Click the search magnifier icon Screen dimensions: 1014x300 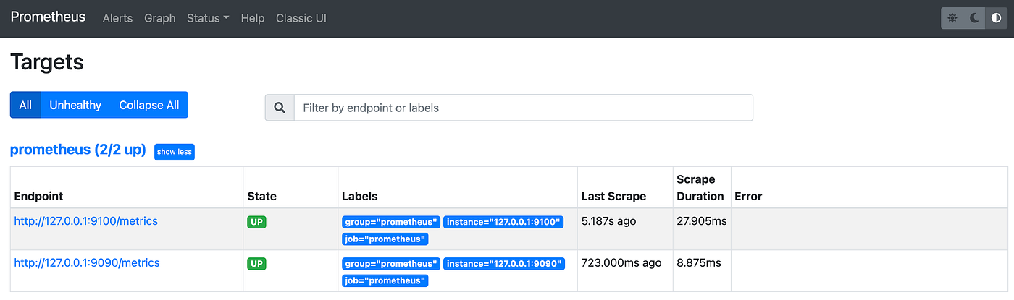point(280,108)
